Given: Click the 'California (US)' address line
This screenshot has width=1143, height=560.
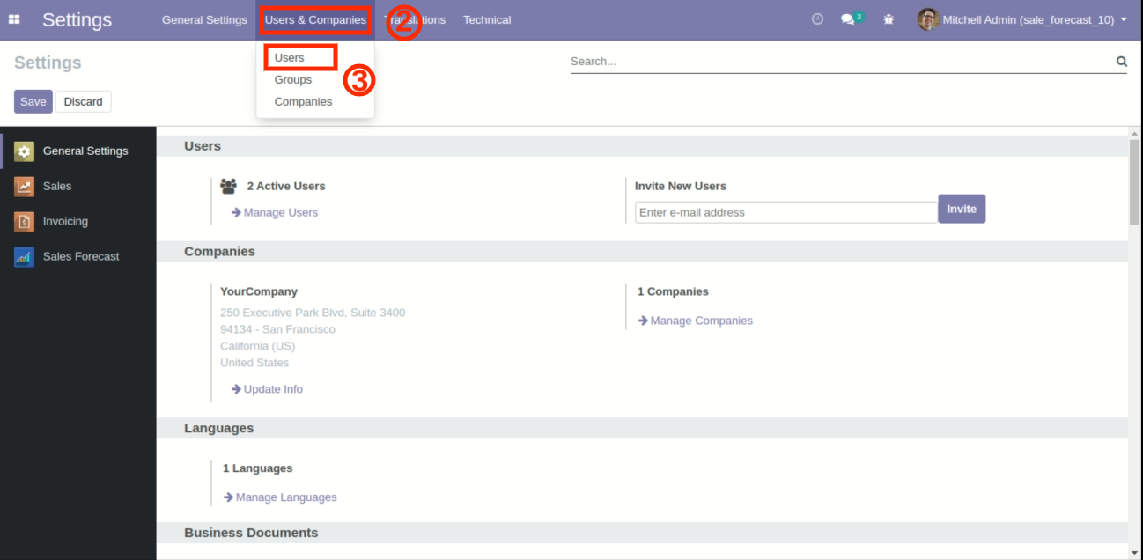Looking at the screenshot, I should coord(258,346).
